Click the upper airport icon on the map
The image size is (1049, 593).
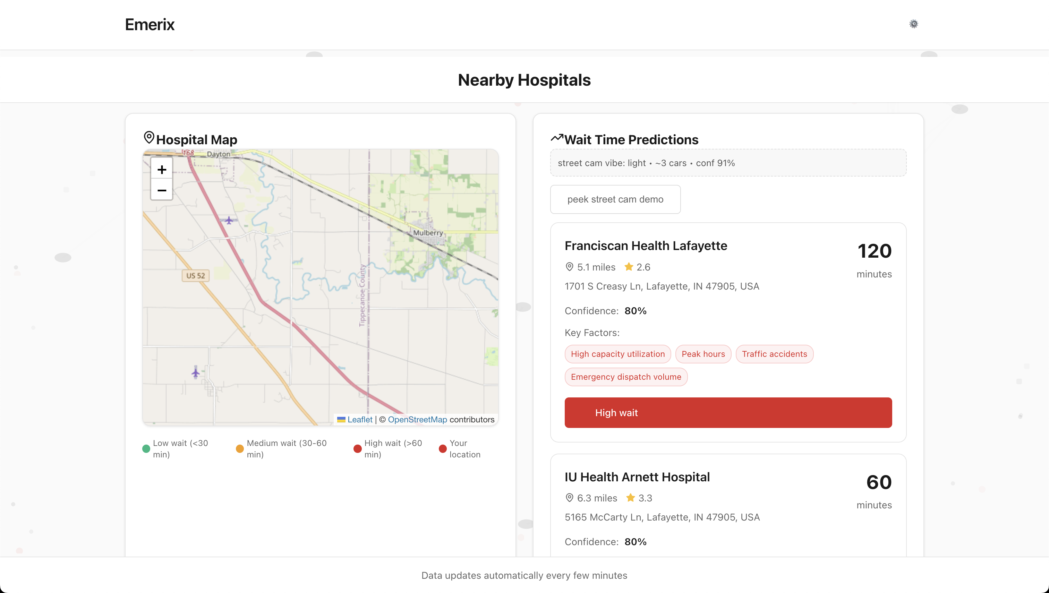[229, 220]
